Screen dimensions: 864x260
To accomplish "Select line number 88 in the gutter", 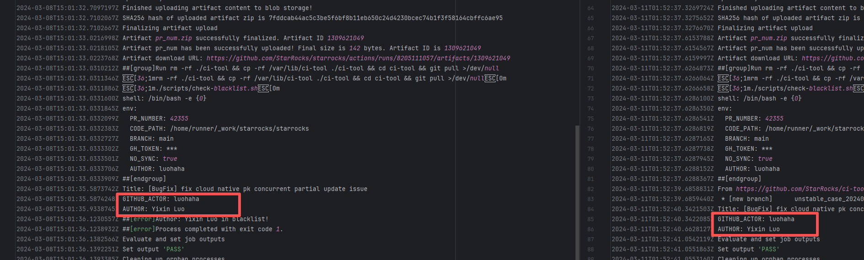I will (591, 249).
